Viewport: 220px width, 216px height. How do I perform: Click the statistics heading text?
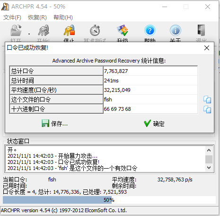(x=109, y=61)
